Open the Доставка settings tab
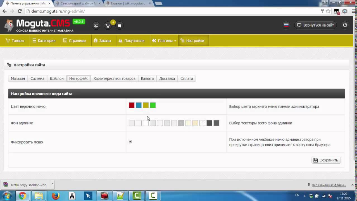Image resolution: width=357 pixels, height=201 pixels. click(x=167, y=78)
